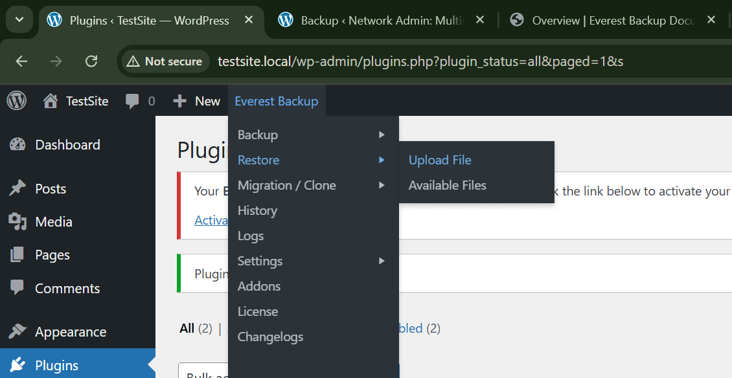This screenshot has width=732, height=378.
Task: Click the Activate link in the notice
Action: coord(212,220)
